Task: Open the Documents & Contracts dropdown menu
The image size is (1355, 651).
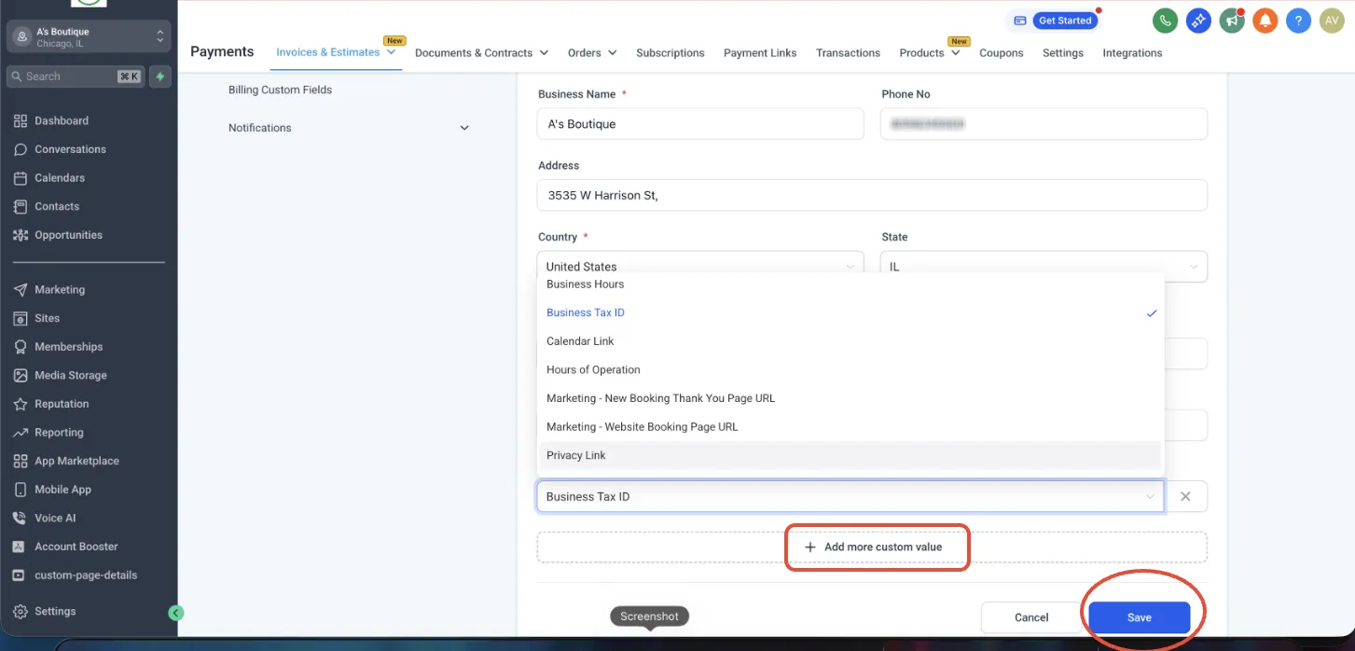Action: pyautogui.click(x=481, y=53)
